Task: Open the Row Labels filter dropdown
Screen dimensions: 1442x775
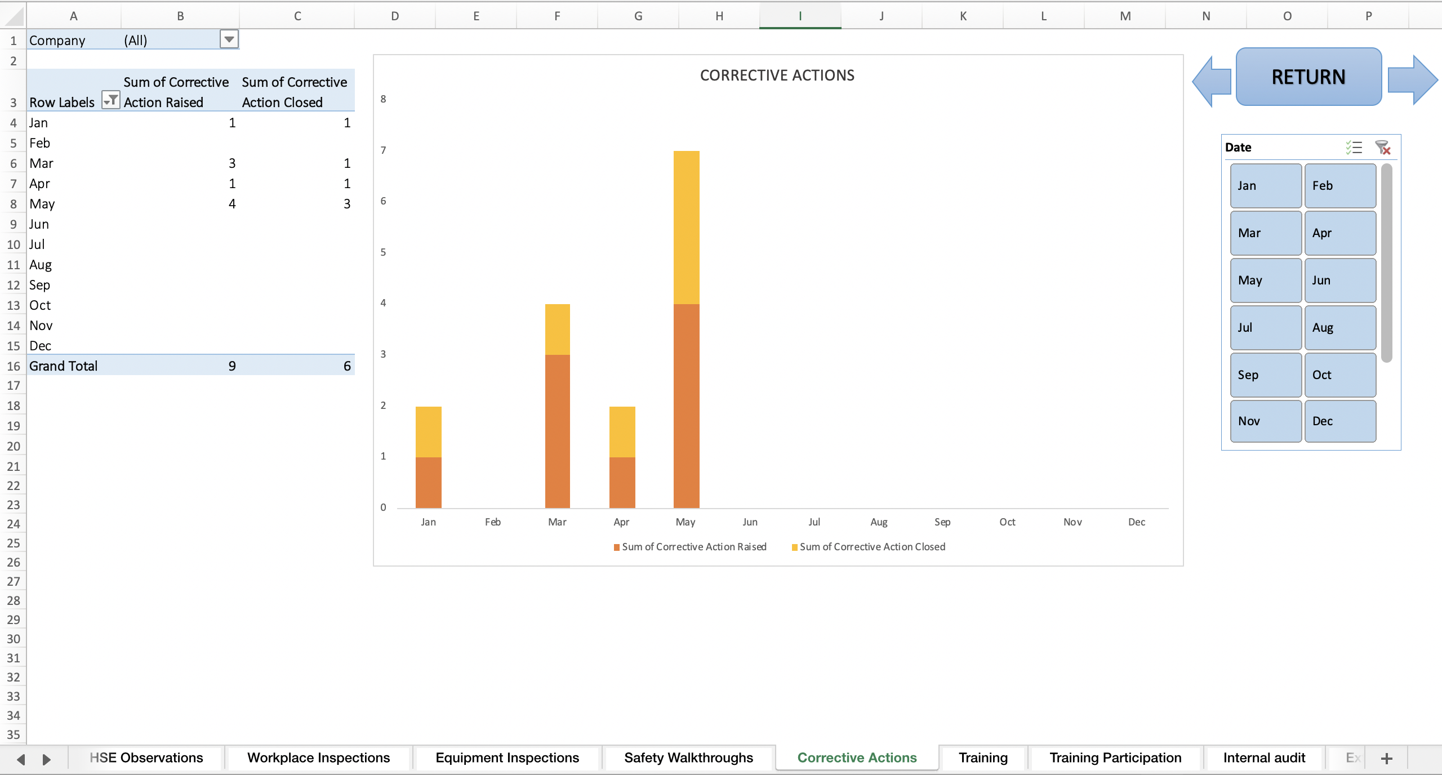Action: (x=111, y=100)
